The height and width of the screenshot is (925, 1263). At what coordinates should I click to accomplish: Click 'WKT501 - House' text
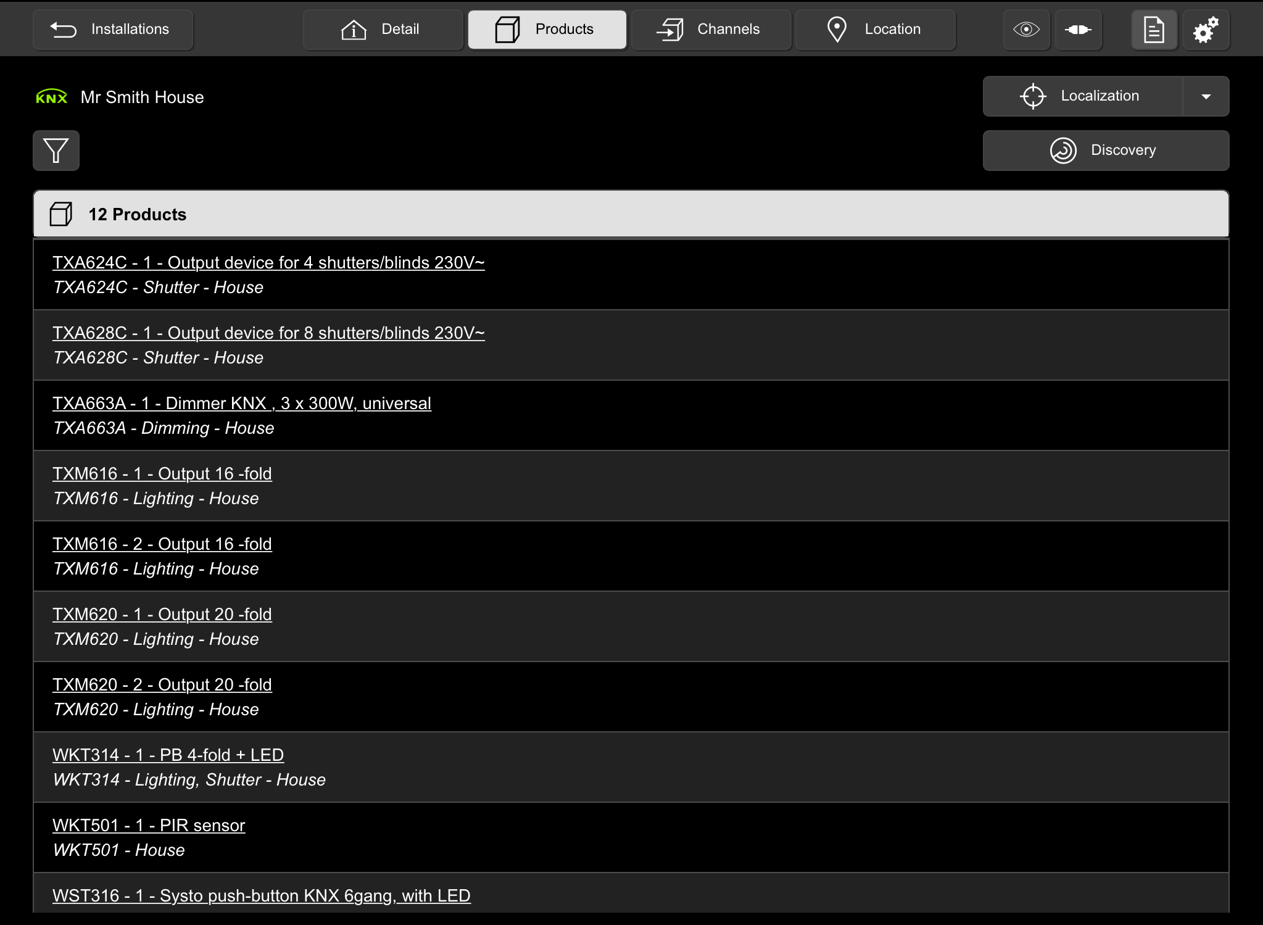[x=118, y=850]
